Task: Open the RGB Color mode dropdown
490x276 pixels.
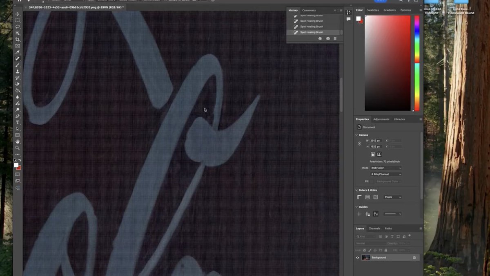Action: pos(386,168)
